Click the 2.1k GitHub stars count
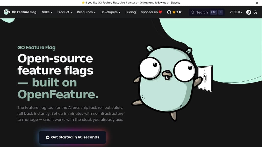The height and width of the screenshot is (147, 262). (x=179, y=12)
